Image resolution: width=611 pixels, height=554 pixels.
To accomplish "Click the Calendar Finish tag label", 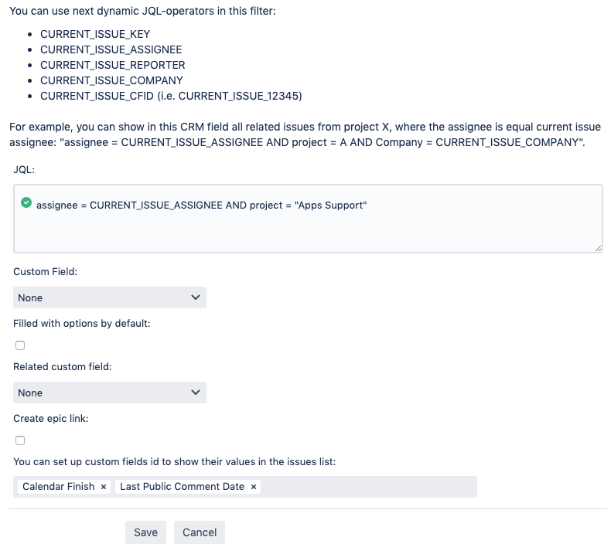I will point(58,487).
